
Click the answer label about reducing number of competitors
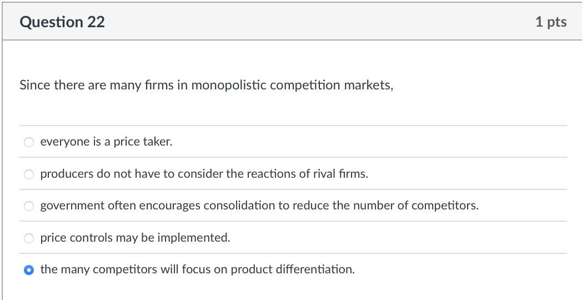[x=259, y=206]
